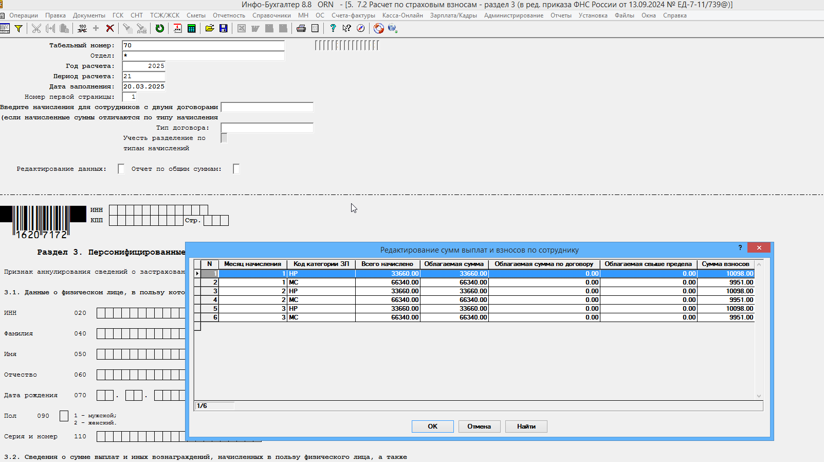This screenshot has width=824, height=462.
Task: Click the selected row 1 indicator arrow
Action: [197, 274]
